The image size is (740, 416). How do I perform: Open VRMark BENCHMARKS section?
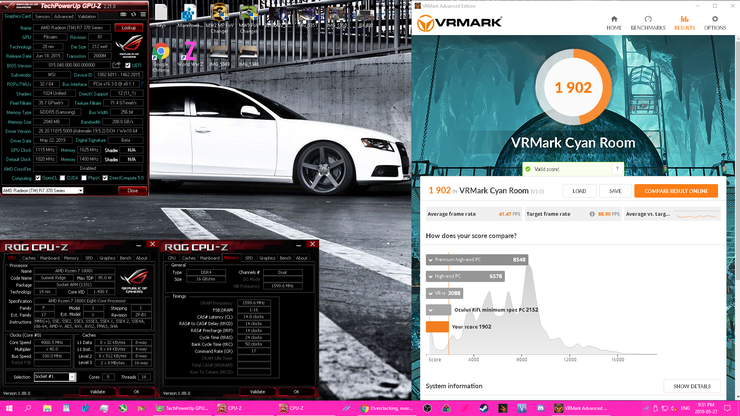[648, 23]
